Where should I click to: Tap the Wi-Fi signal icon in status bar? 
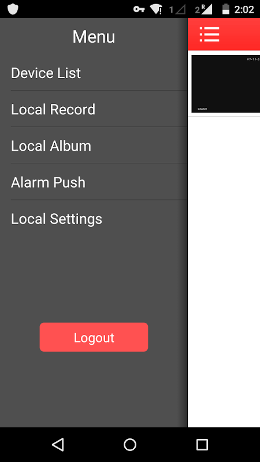[155, 9]
